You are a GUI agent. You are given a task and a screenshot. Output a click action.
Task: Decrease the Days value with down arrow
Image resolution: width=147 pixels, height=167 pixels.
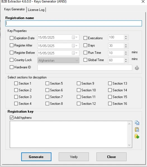click(126, 47)
